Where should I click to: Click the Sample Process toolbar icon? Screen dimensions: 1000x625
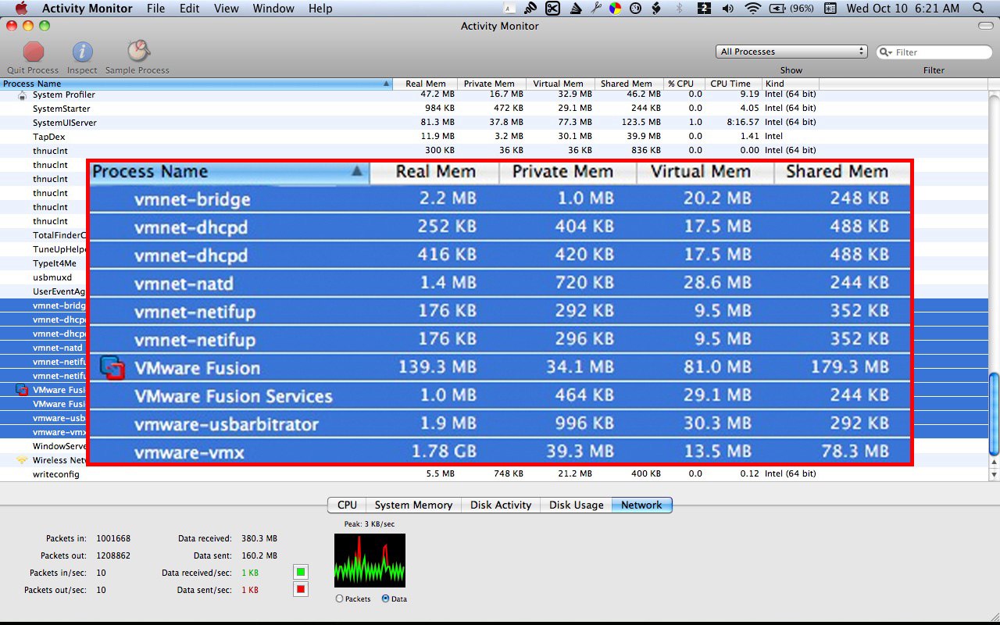point(137,52)
